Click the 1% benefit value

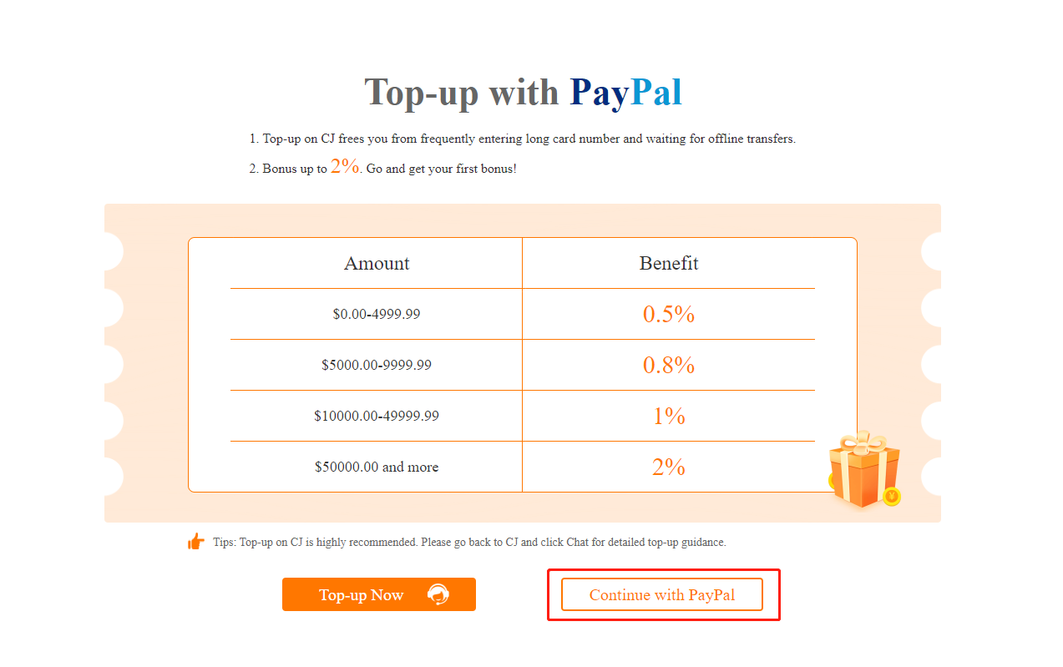pos(668,416)
